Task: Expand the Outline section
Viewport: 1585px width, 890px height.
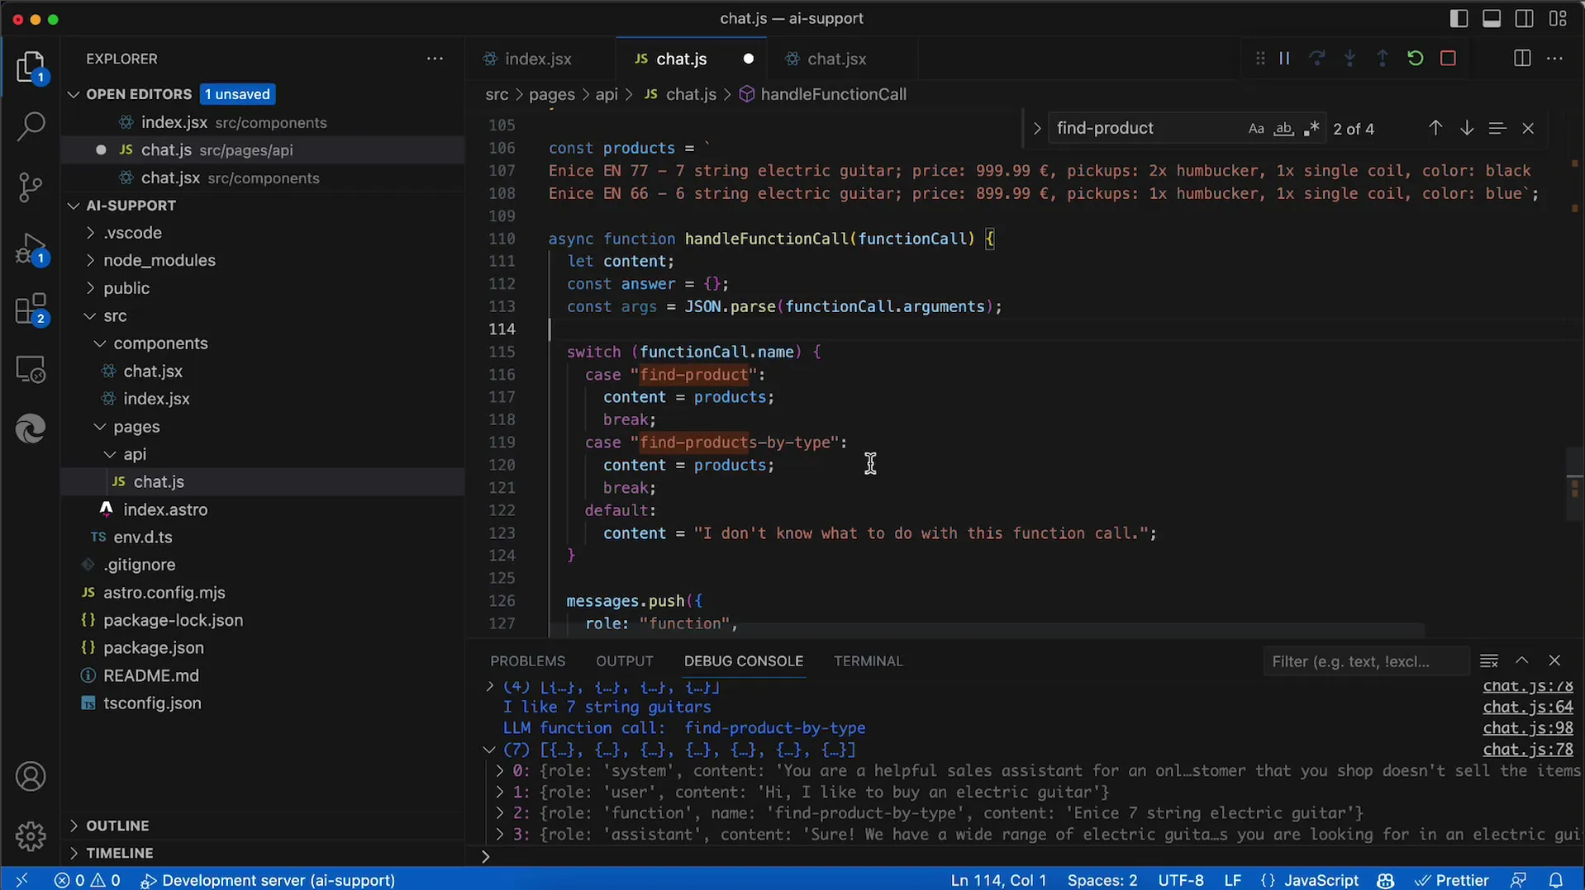Action: (117, 826)
